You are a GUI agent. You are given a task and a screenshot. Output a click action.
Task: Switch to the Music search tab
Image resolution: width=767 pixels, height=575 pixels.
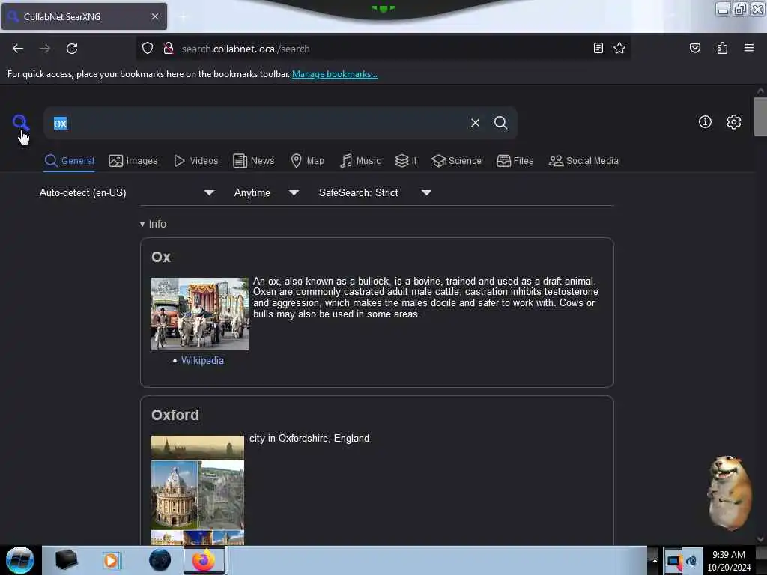click(x=360, y=161)
